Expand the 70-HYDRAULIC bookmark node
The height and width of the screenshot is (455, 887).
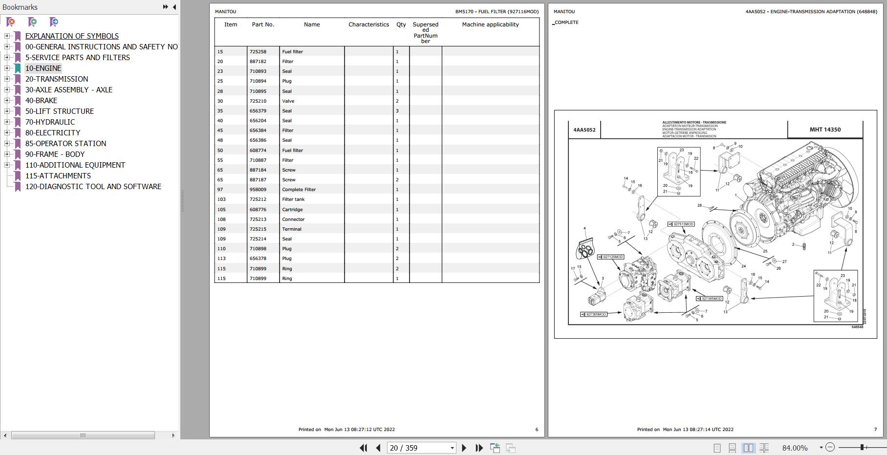[x=7, y=122]
